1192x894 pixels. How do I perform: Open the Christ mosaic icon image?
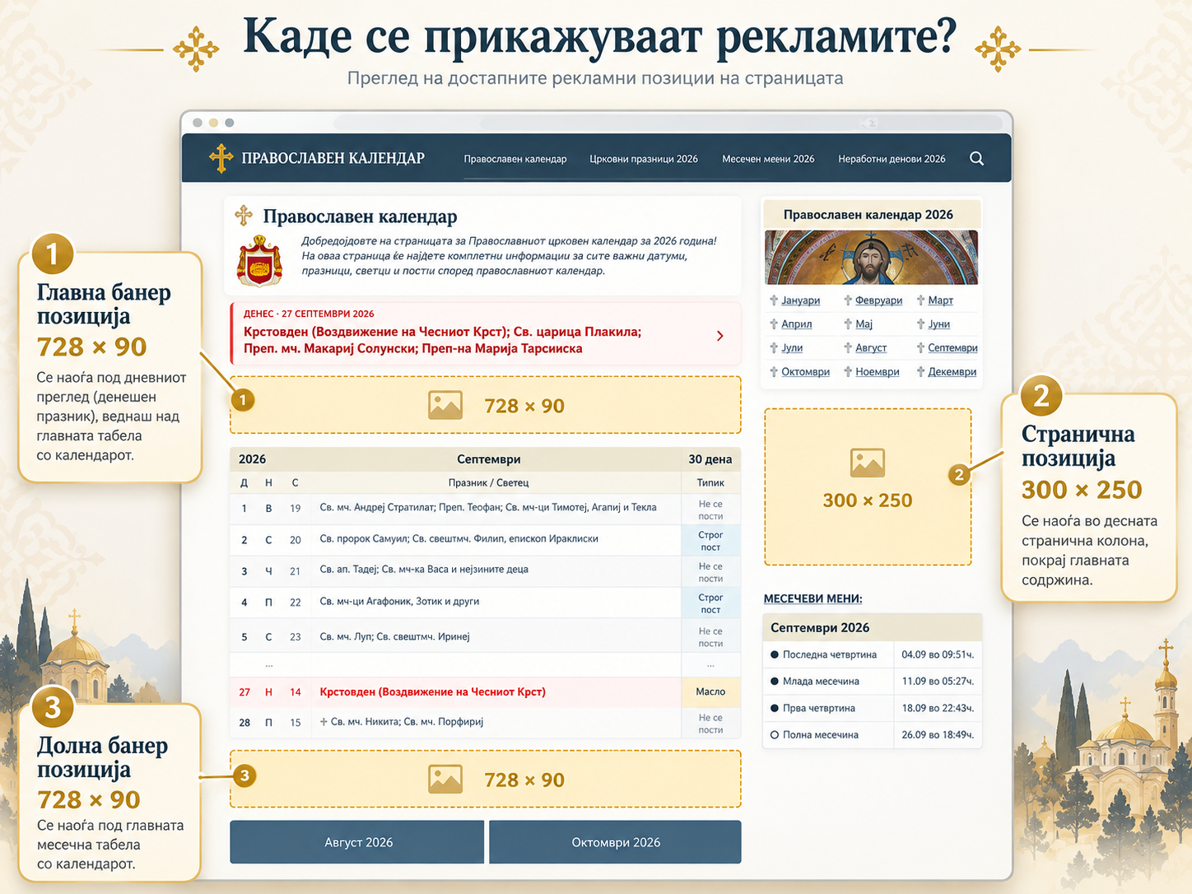coord(871,258)
